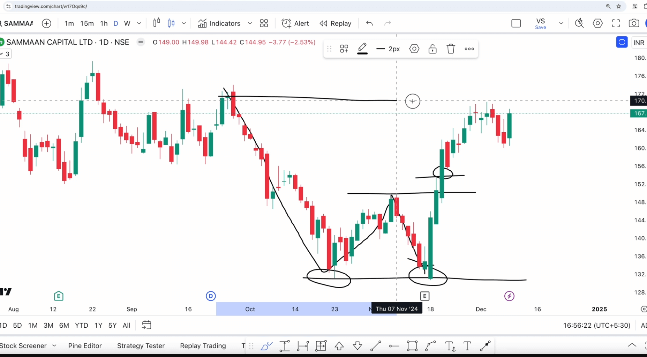
Task: Set the range to 1Y
Action: tap(98, 325)
